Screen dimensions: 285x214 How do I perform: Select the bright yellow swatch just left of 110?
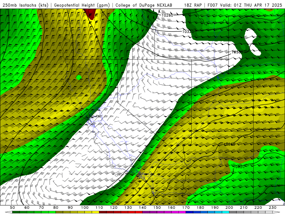(x=95, y=212)
